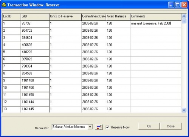Screen dimensions: 189x137
Task: Minimize the Transaction Window
Action: pyautogui.click(x=171, y=5)
